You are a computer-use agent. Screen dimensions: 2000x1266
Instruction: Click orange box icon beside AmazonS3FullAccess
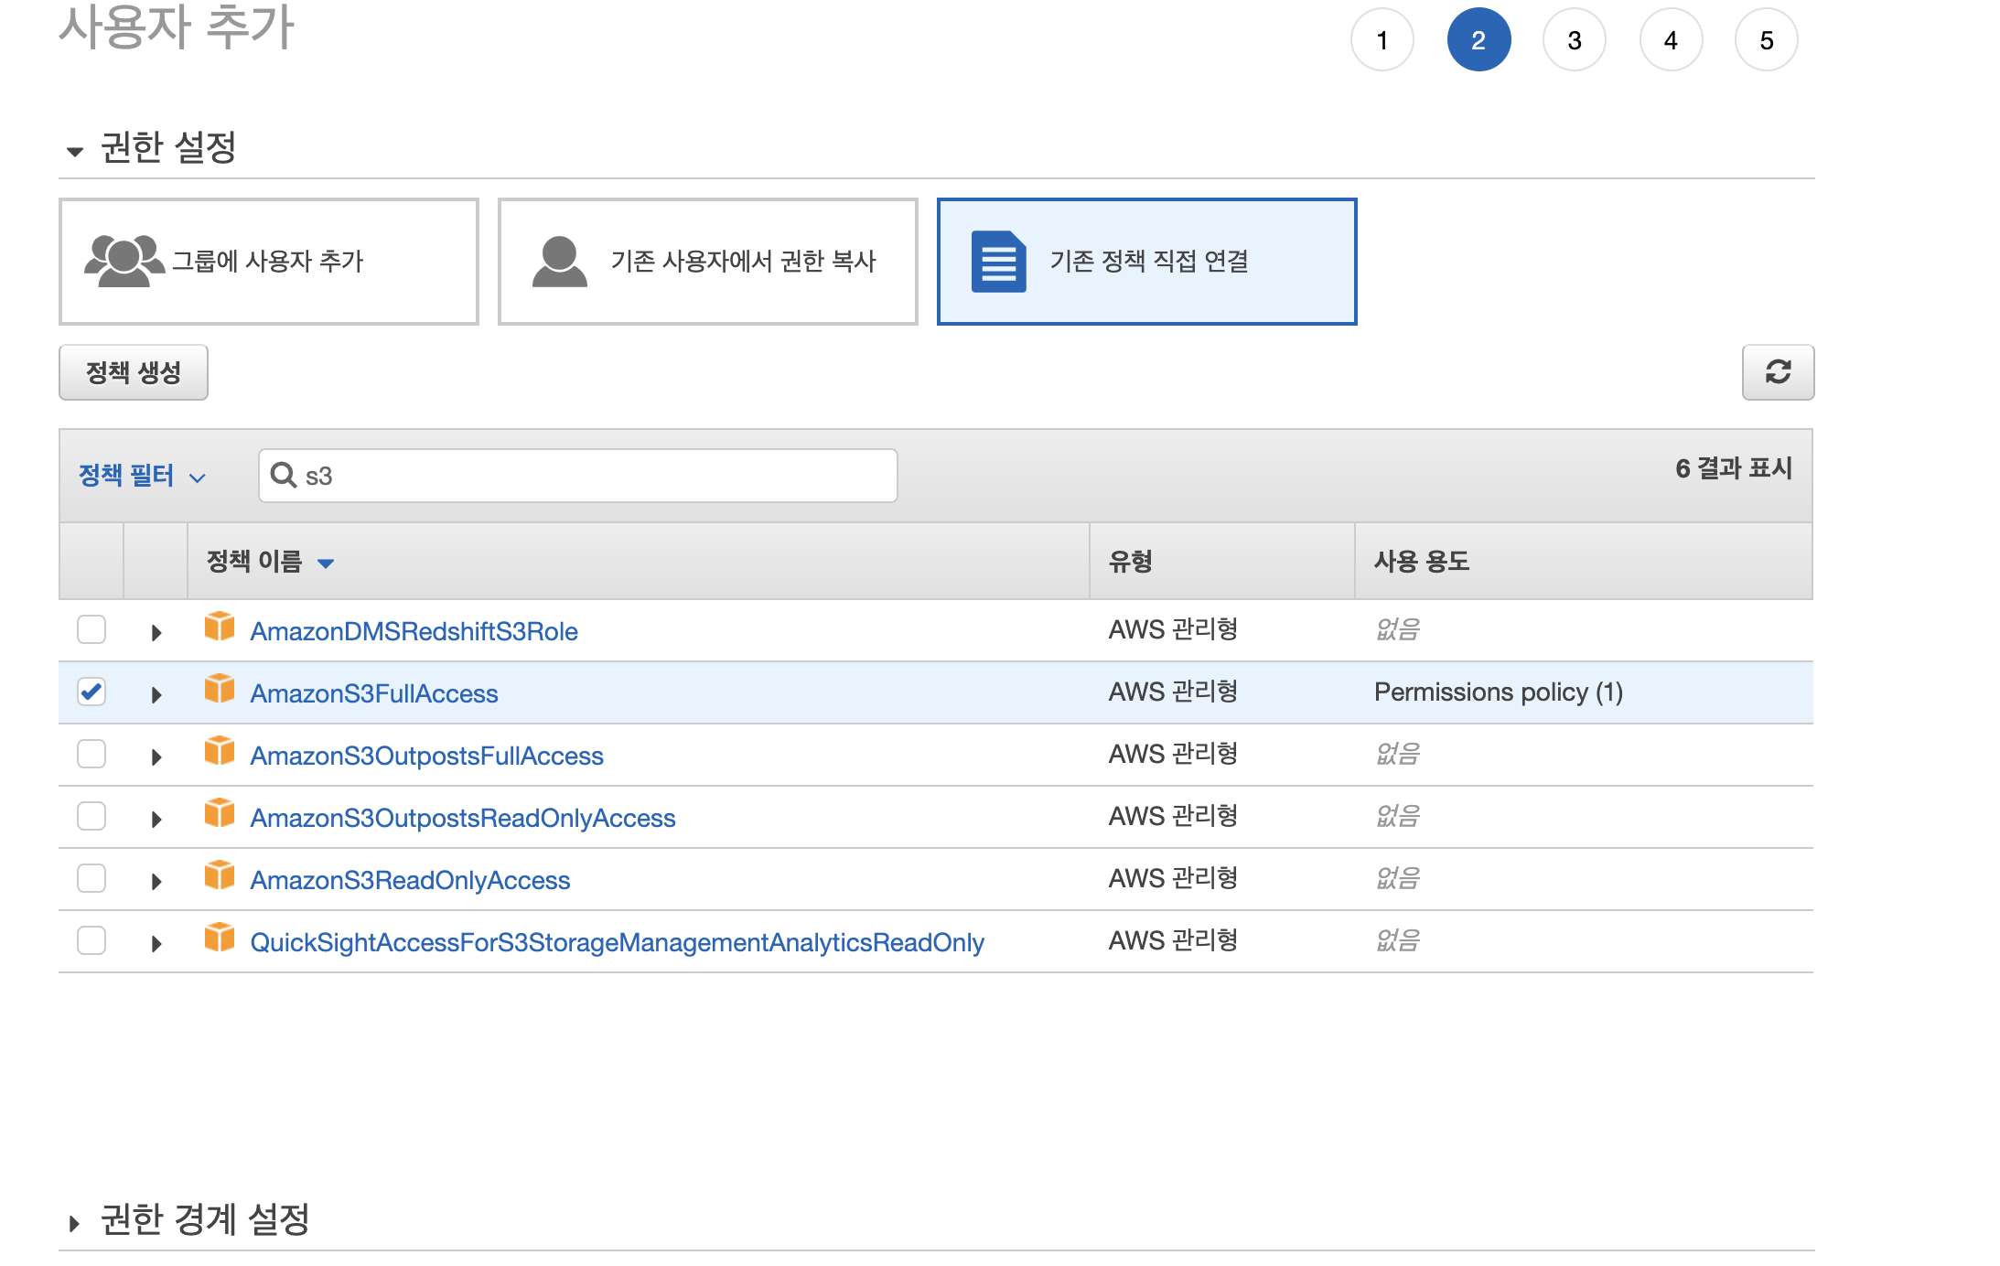pyautogui.click(x=220, y=689)
